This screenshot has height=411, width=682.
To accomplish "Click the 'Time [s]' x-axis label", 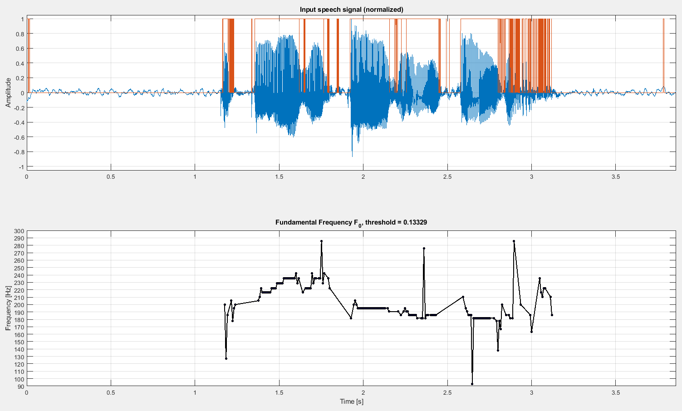I will pos(352,401).
